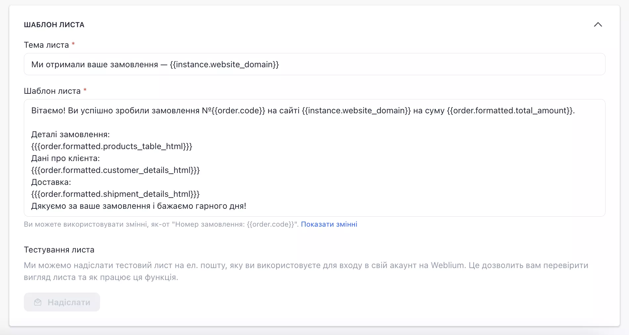Click the Доставка: line in template
629x335 pixels.
pyautogui.click(x=51, y=182)
